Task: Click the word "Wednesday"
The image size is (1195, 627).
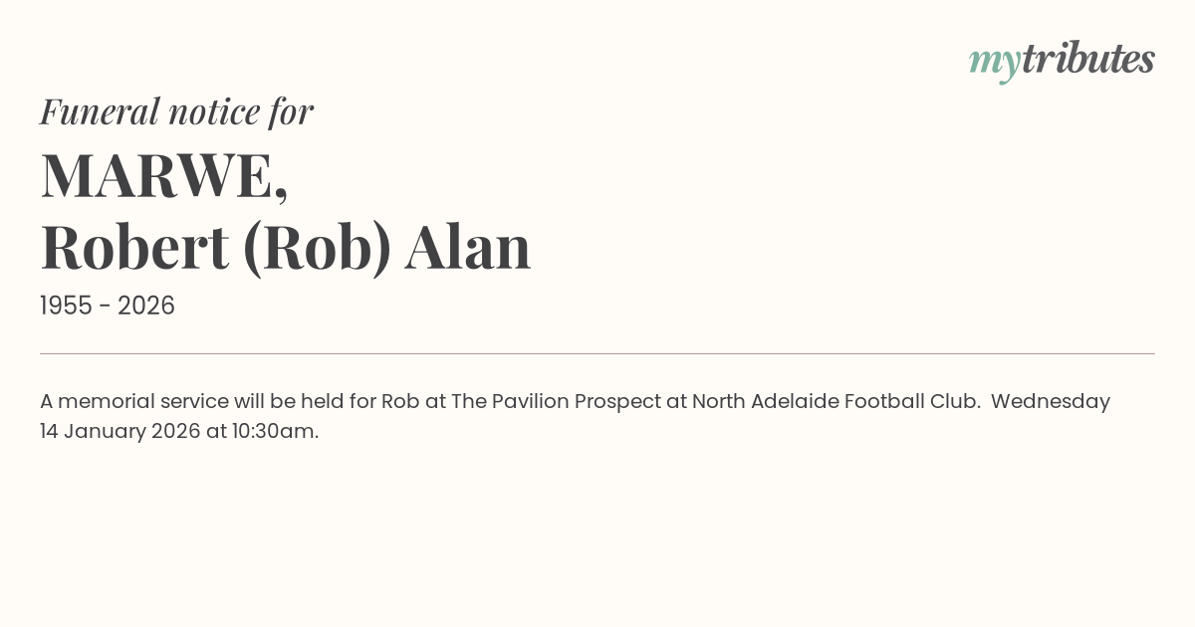Action: [1050, 401]
